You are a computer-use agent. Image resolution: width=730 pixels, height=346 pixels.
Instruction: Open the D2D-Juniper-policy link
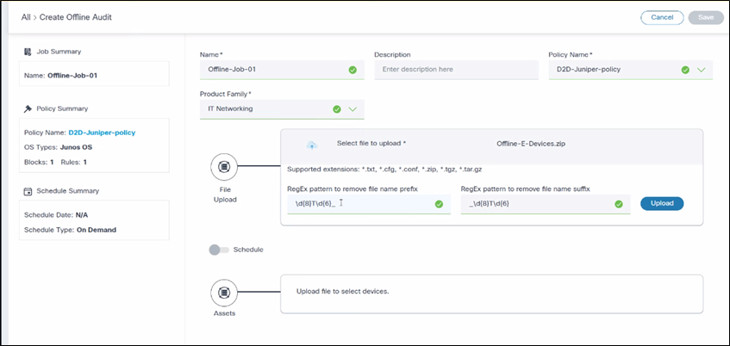pyautogui.click(x=102, y=133)
